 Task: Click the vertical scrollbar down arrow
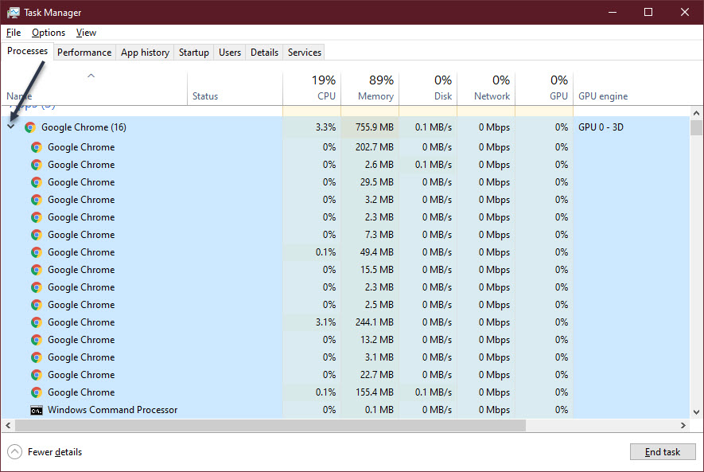tap(696, 412)
